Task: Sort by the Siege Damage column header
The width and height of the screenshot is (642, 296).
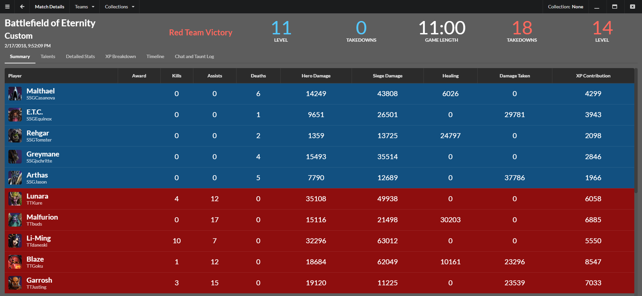Action: (388, 76)
